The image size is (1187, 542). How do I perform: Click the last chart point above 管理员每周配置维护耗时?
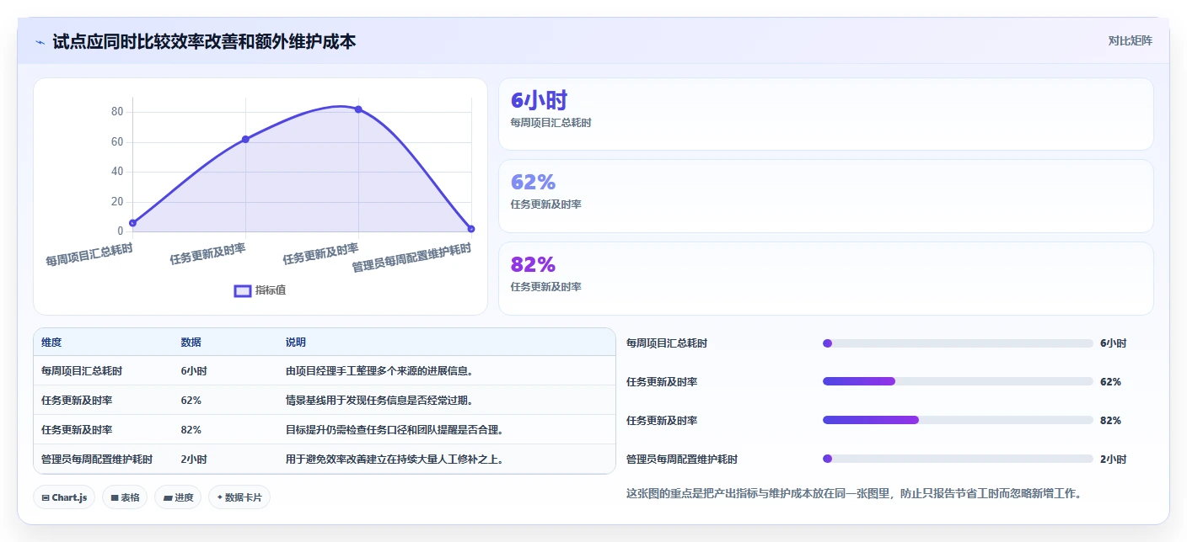[471, 229]
